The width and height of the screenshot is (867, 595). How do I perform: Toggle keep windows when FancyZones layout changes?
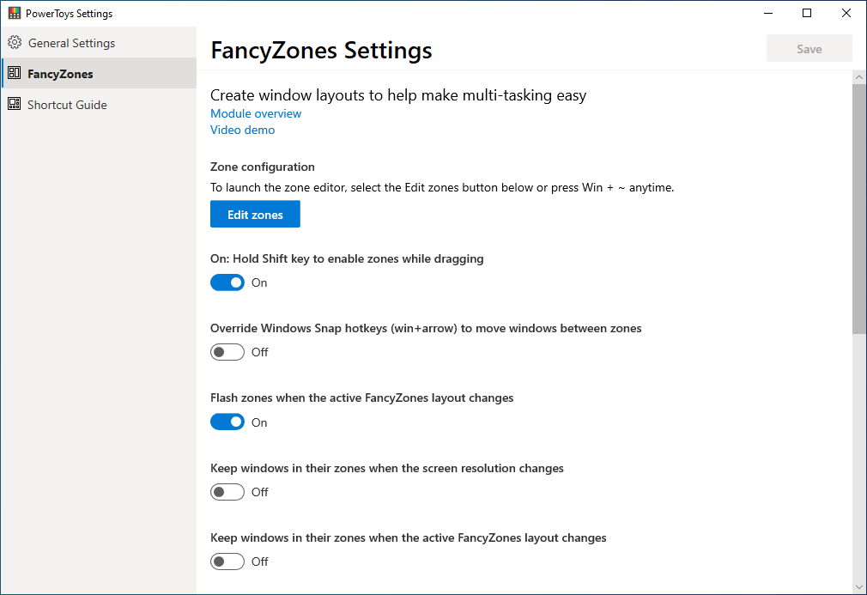227,562
